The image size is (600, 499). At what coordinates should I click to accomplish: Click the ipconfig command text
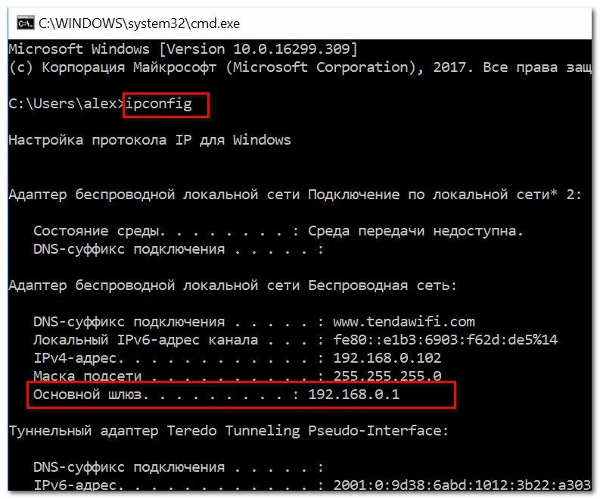pos(159,104)
